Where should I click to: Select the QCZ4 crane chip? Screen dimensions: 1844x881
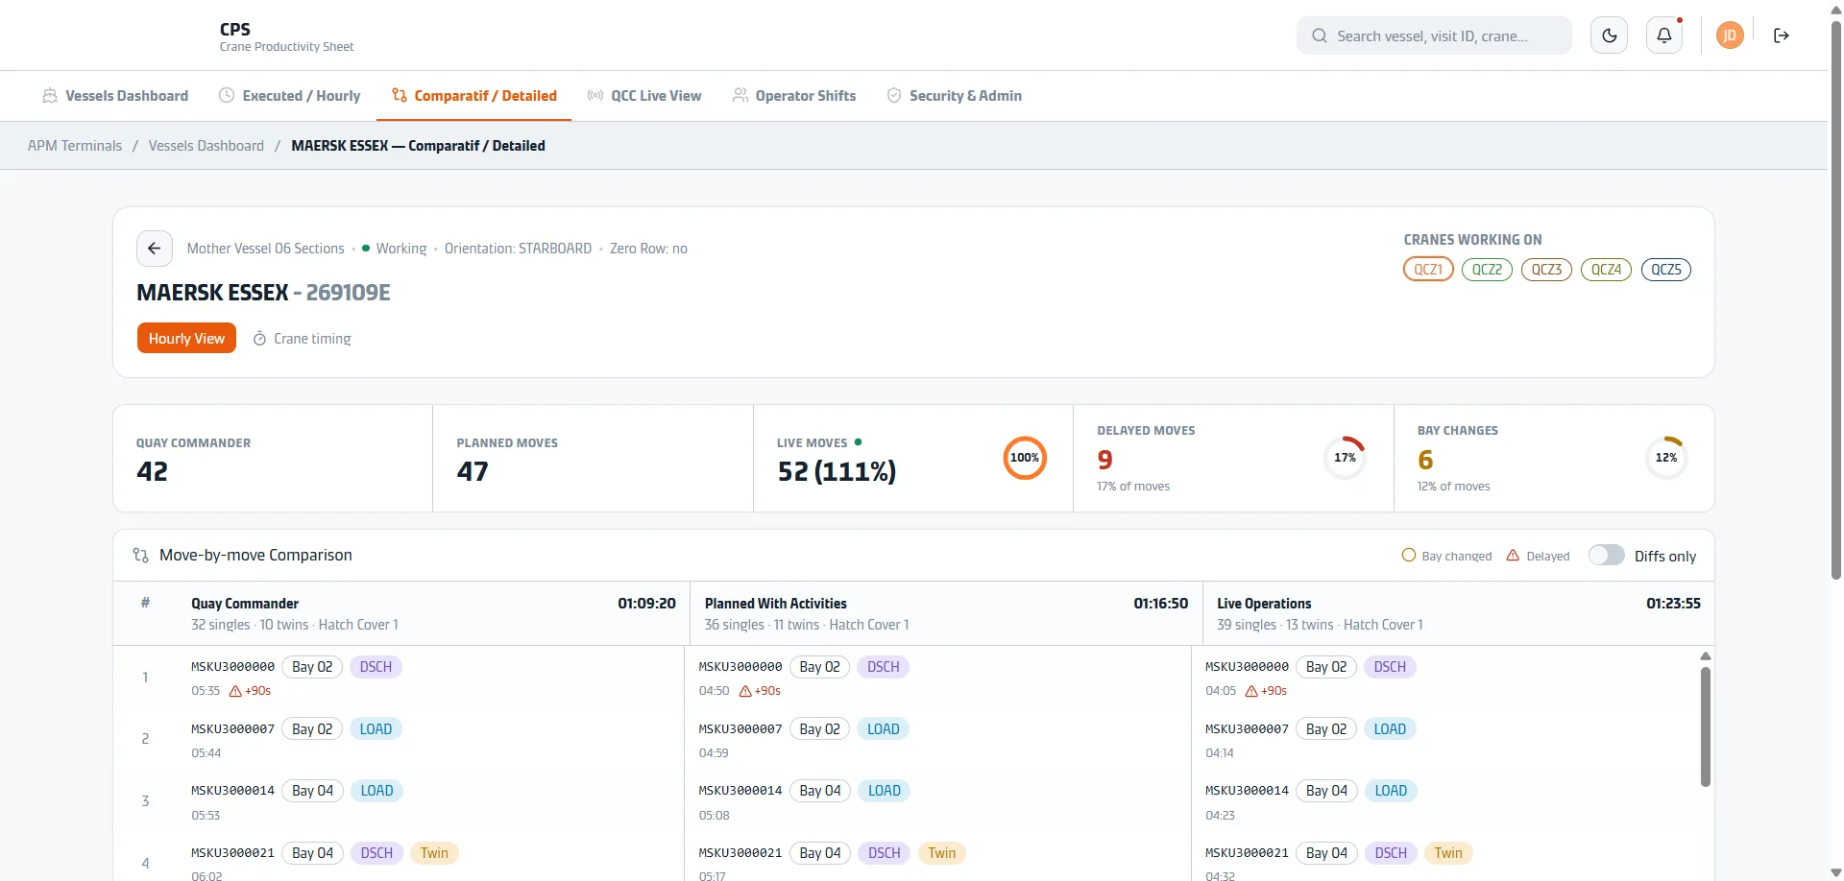tap(1606, 270)
